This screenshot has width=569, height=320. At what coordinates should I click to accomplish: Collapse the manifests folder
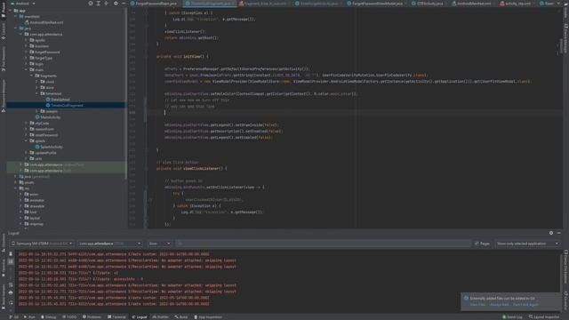click(x=16, y=16)
